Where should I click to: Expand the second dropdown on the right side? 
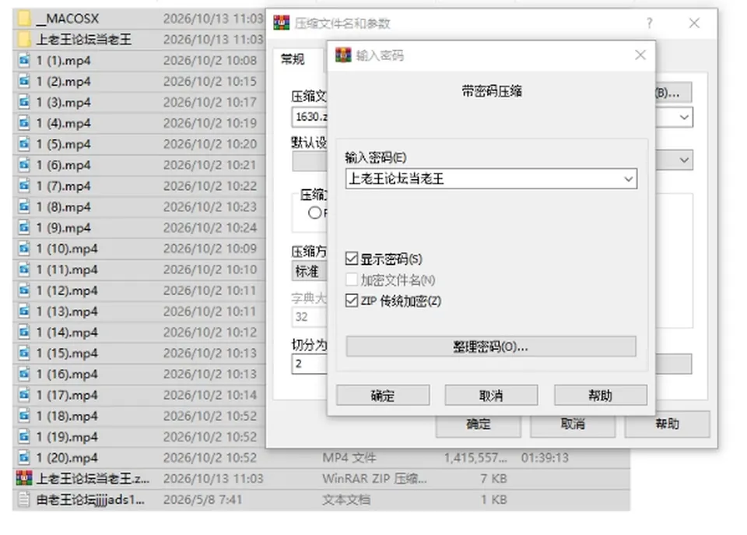684,160
